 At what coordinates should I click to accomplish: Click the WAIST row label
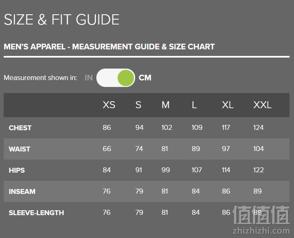click(x=20, y=149)
